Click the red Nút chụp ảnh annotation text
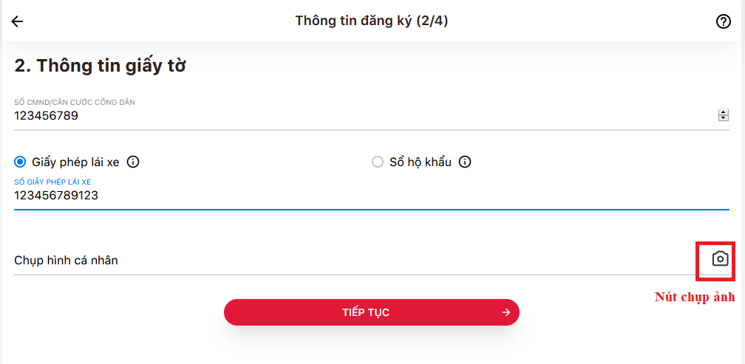The height and width of the screenshot is (364, 745). click(695, 298)
